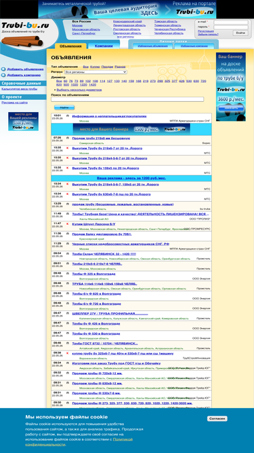Filter ads by type Куплю
The image size is (254, 453).
tap(95, 67)
